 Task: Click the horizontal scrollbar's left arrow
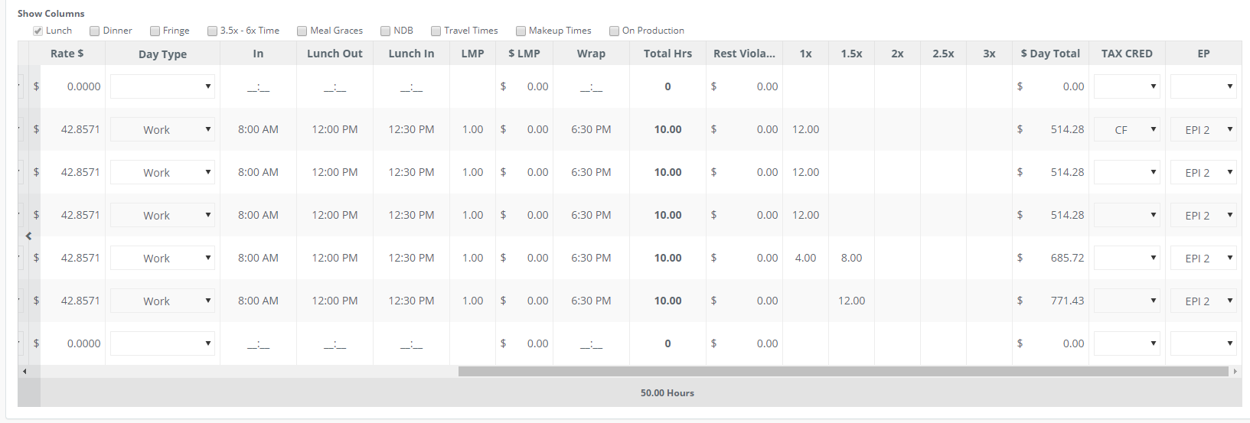(x=24, y=371)
